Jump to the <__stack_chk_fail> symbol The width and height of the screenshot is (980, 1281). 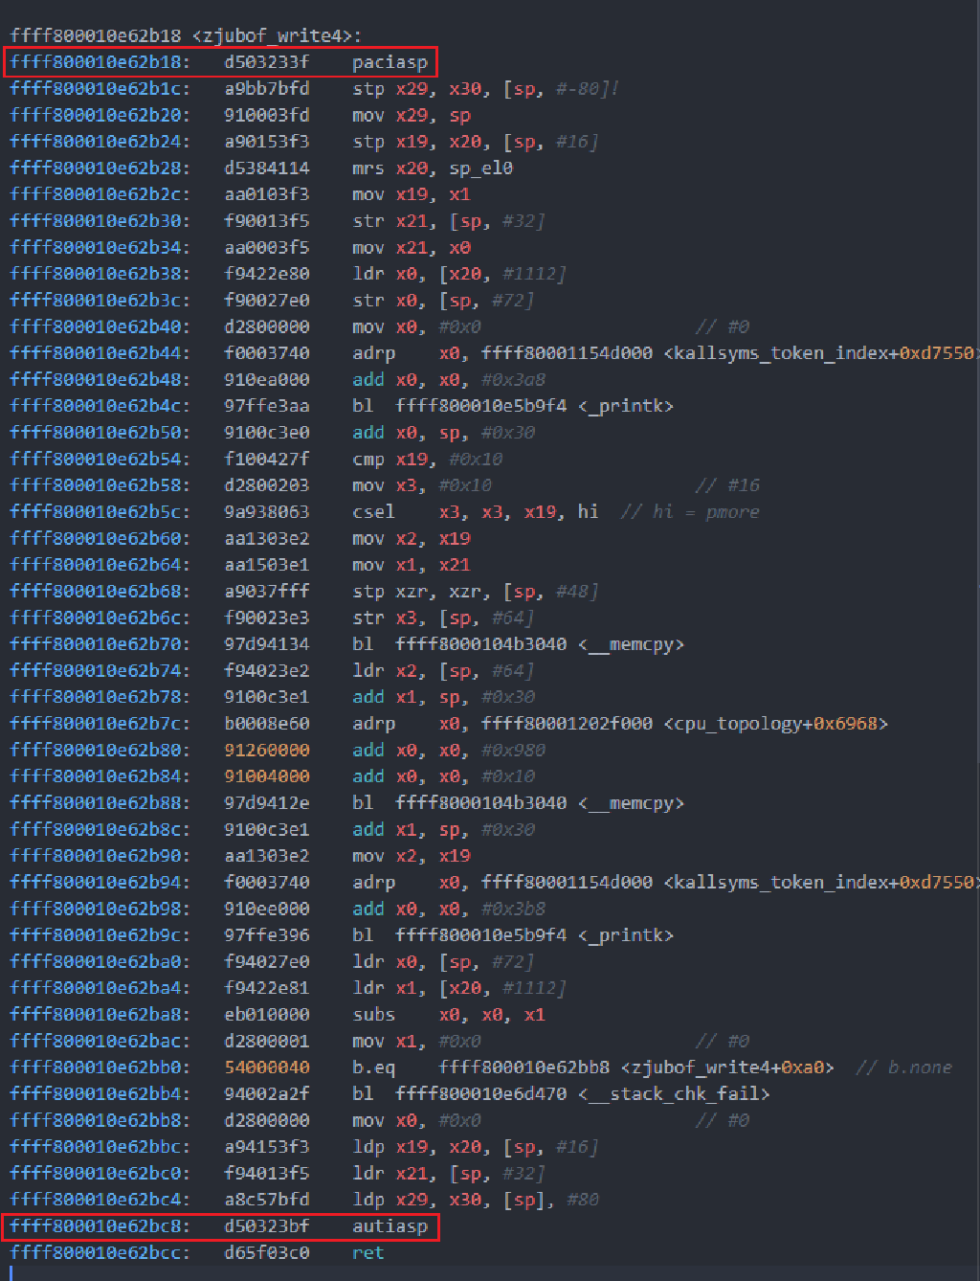click(x=673, y=1093)
